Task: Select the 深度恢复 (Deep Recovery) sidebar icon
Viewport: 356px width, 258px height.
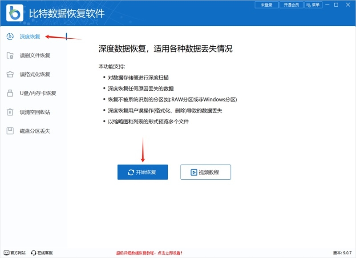Action: pyautogui.click(x=9, y=37)
